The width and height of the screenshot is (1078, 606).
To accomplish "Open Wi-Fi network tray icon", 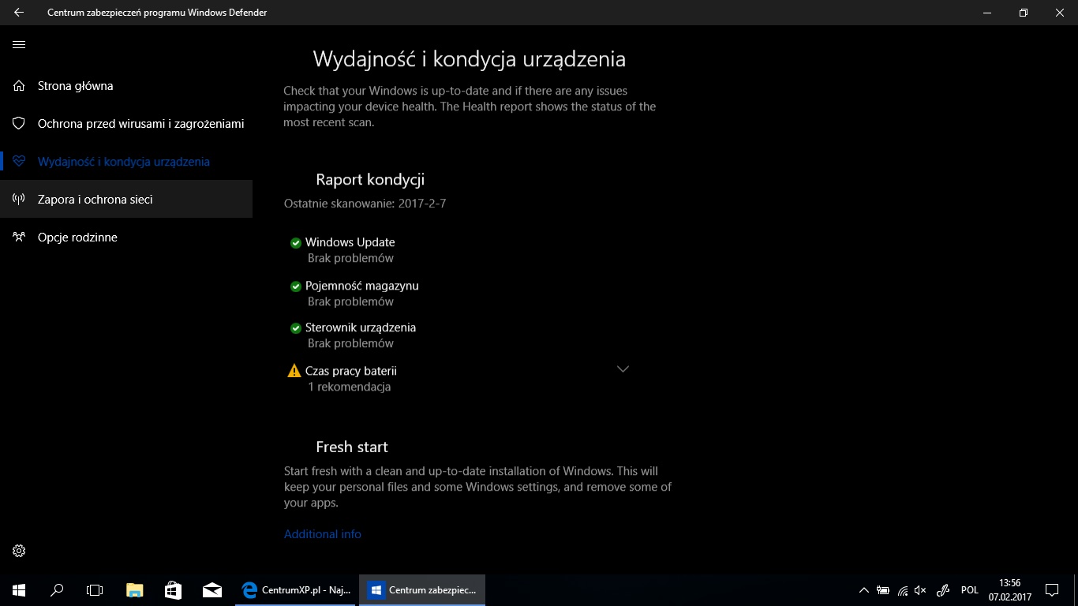I will tap(903, 590).
